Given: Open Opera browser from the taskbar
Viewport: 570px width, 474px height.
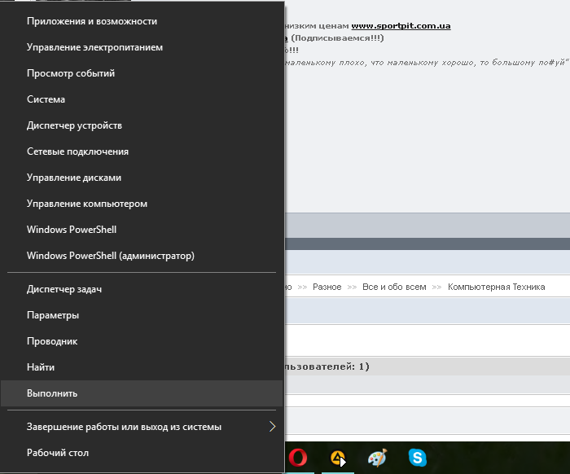Looking at the screenshot, I should point(299,458).
